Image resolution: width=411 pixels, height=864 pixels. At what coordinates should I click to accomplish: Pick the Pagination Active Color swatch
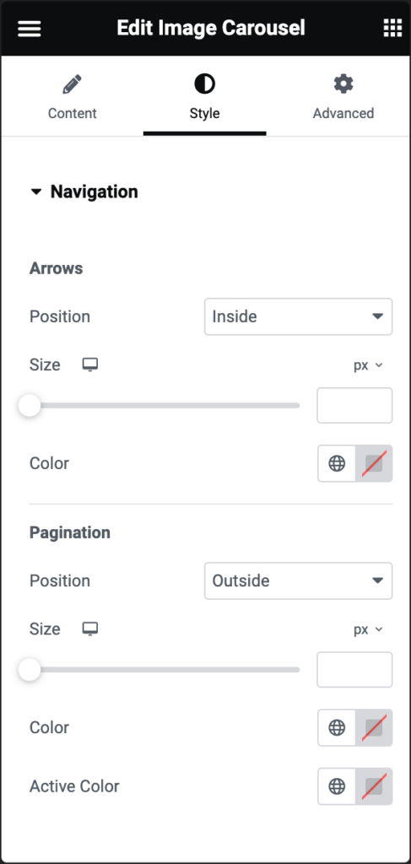click(x=374, y=786)
